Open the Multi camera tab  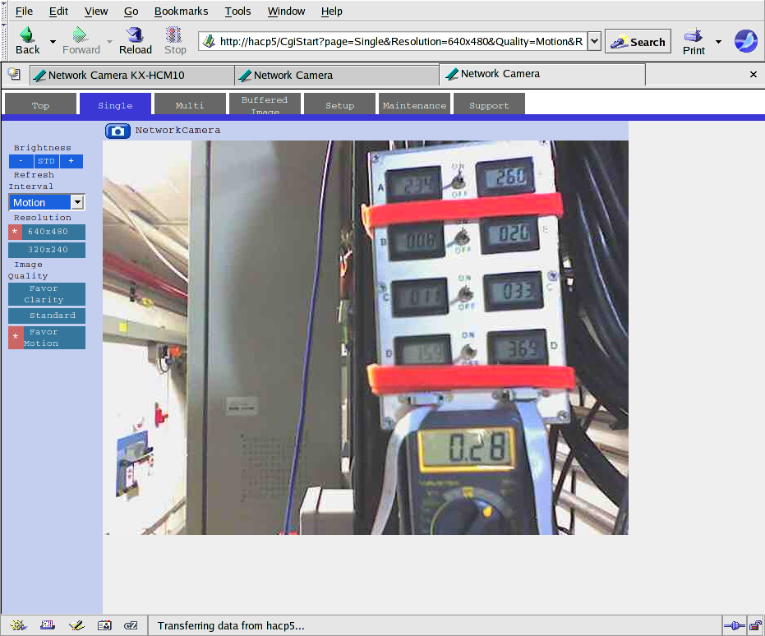(x=190, y=104)
